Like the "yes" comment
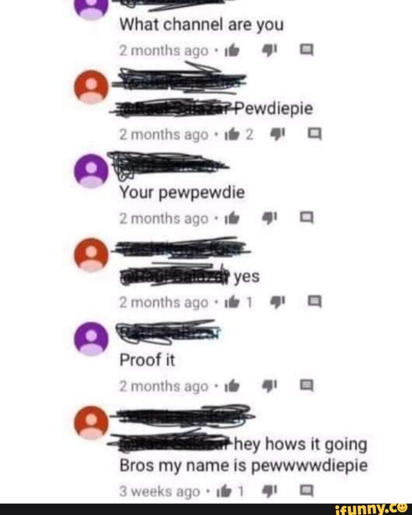This screenshot has height=515, width=412. pyautogui.click(x=232, y=302)
